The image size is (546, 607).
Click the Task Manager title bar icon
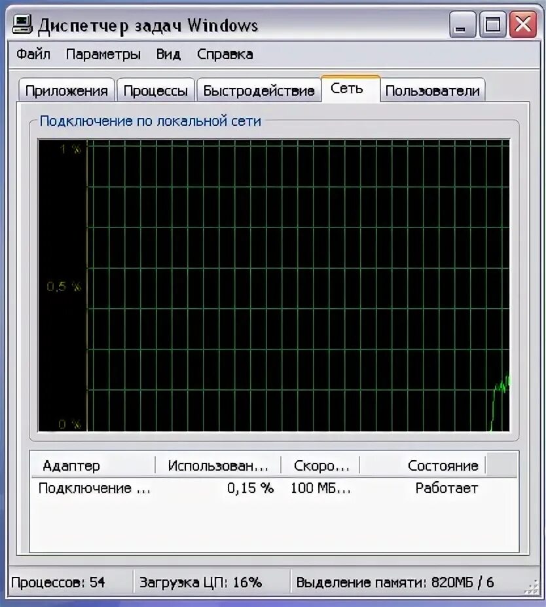point(22,25)
